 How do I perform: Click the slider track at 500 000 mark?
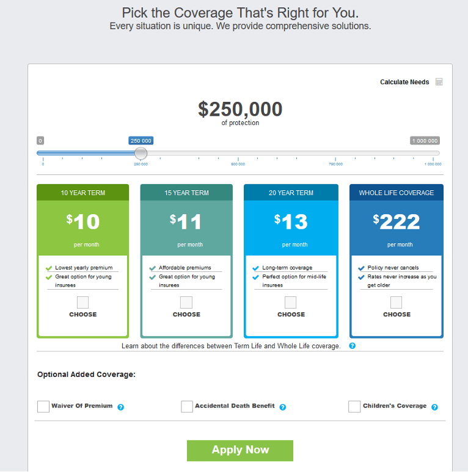[238, 153]
